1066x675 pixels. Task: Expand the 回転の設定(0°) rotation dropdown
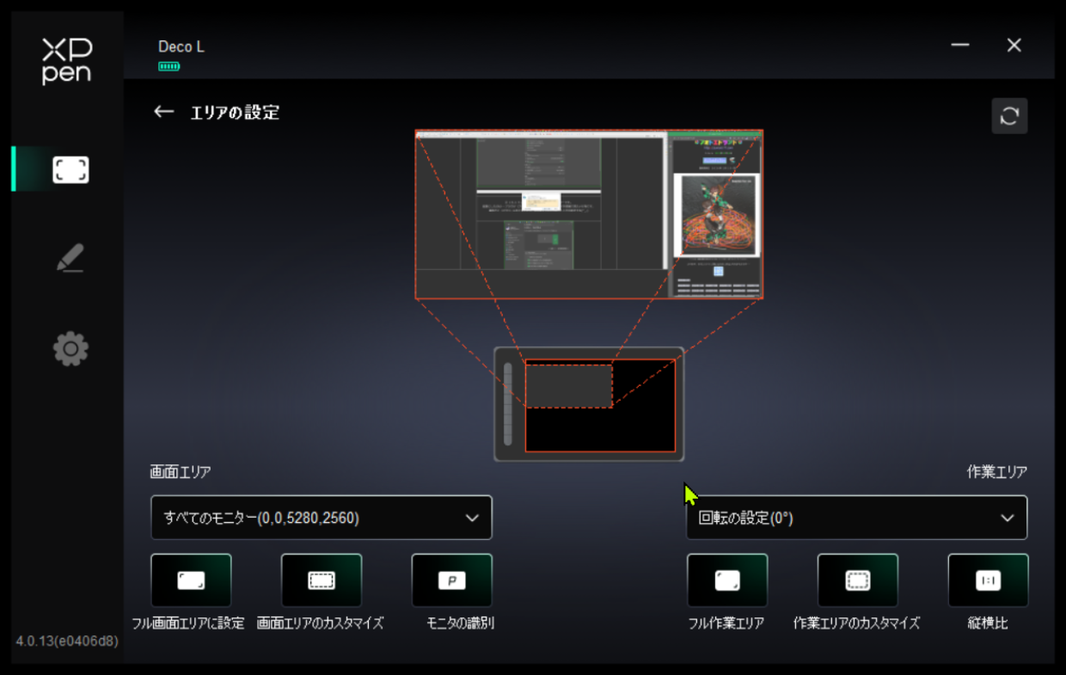(x=856, y=518)
